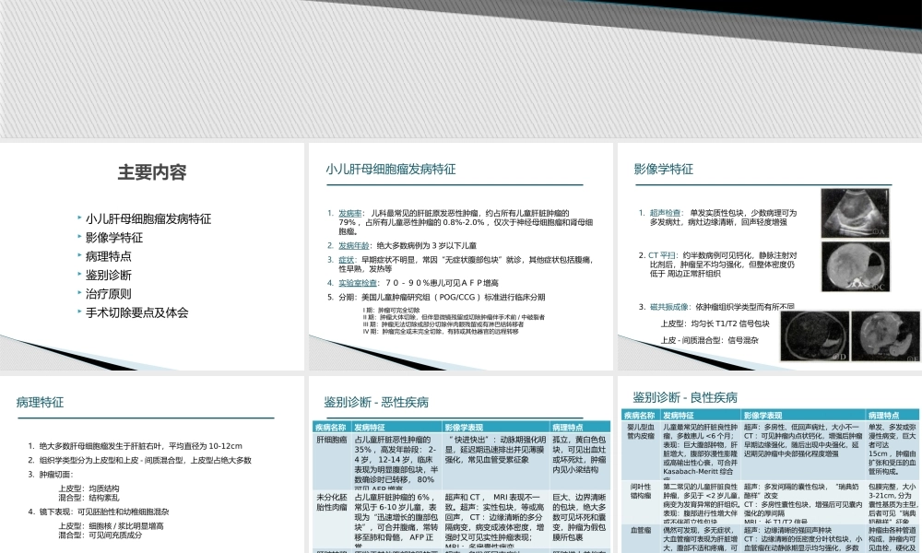The height and width of the screenshot is (553, 922).
Task: Click the 鉴别诊断 - 恶性疾病 slide title
Action: (376, 403)
